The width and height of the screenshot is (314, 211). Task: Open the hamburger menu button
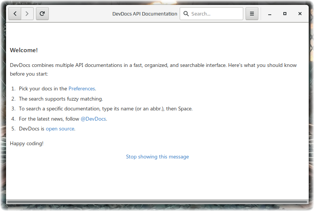coord(252,14)
